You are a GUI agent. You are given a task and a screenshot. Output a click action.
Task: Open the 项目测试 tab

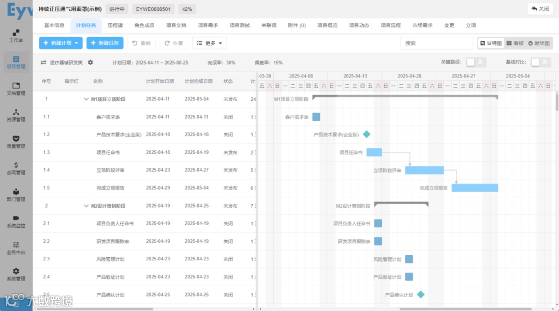(240, 25)
